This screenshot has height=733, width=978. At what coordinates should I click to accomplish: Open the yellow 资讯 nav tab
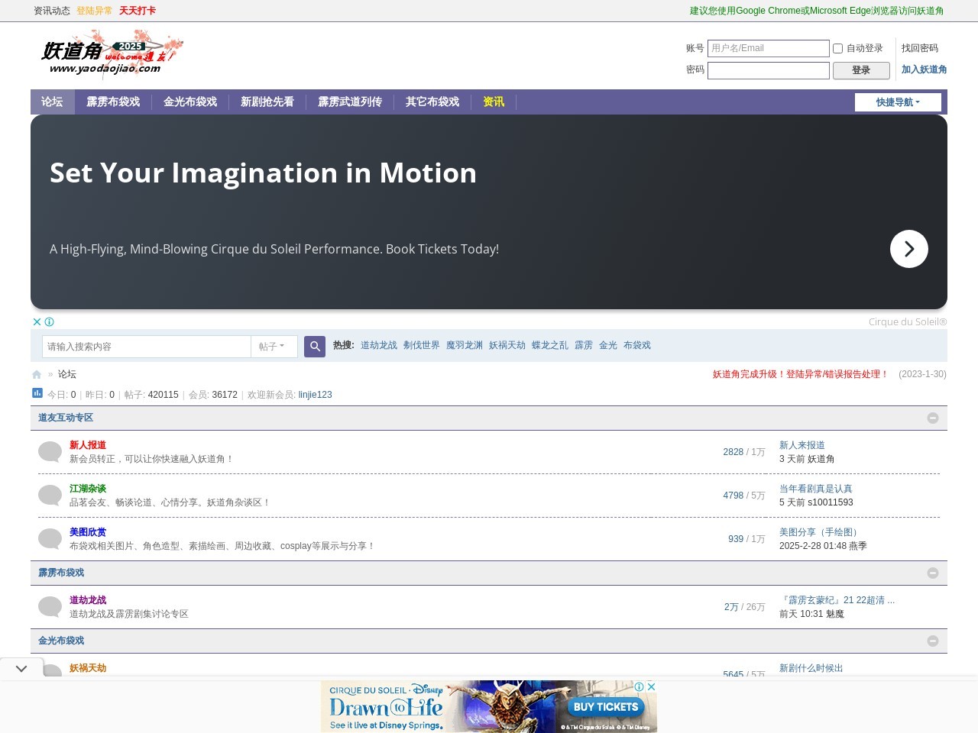click(x=494, y=102)
